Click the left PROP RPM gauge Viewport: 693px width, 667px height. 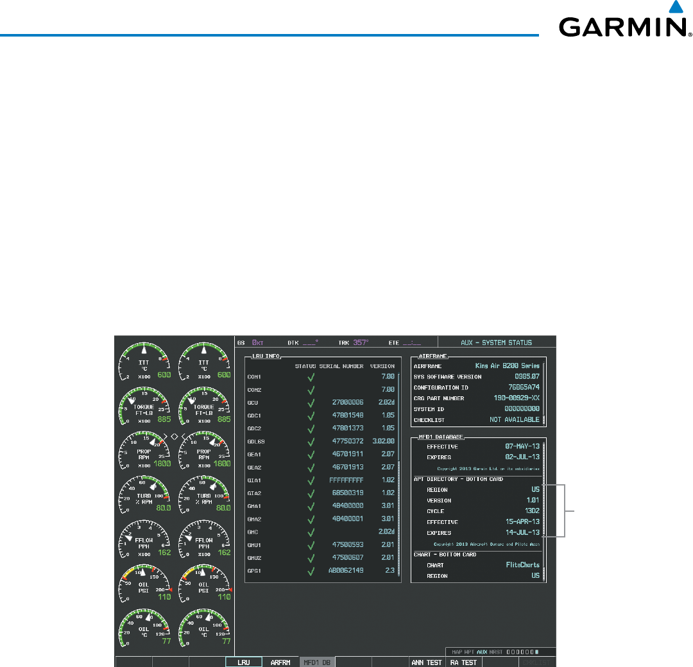(144, 451)
